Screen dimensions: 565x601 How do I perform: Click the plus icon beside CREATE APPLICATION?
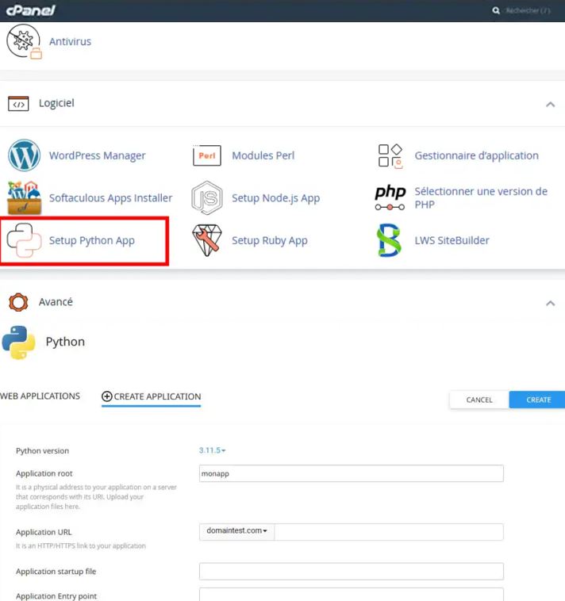click(x=106, y=396)
